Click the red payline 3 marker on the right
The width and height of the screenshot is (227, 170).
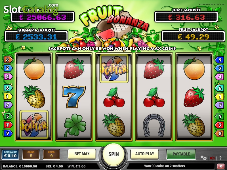(x=219, y=125)
